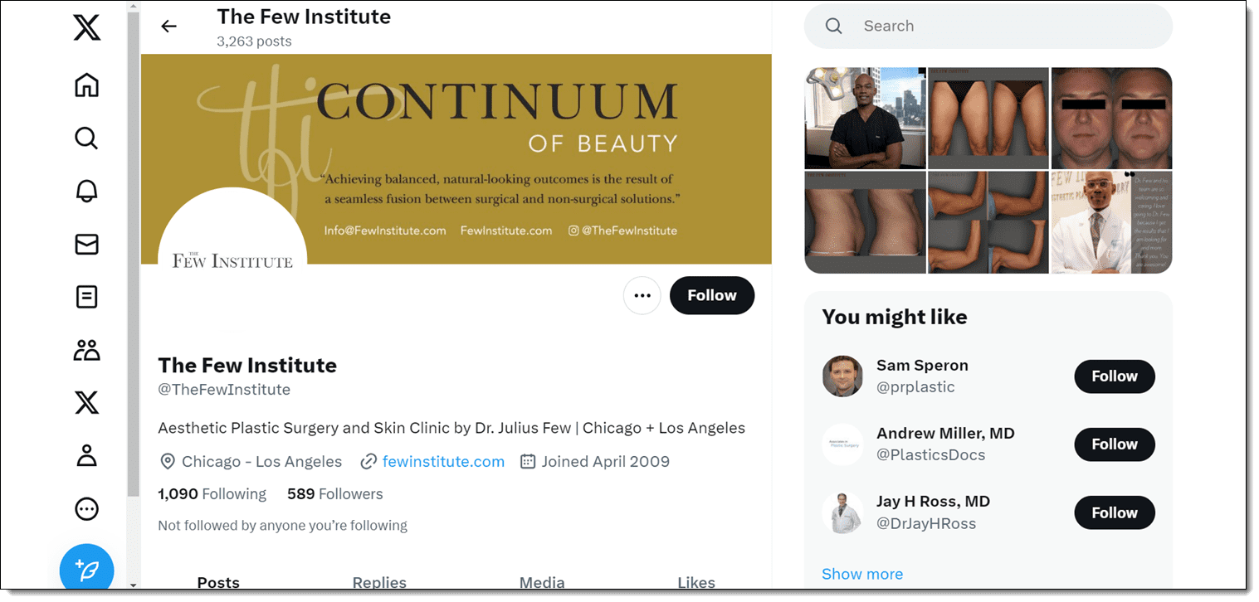Select the Explore search icon
1259x602 pixels.
coord(86,138)
